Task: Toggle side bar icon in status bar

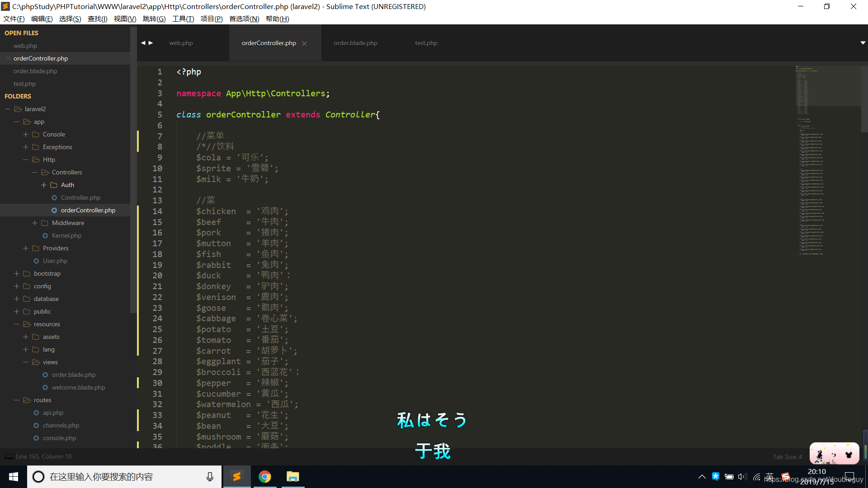Action: [x=9, y=456]
